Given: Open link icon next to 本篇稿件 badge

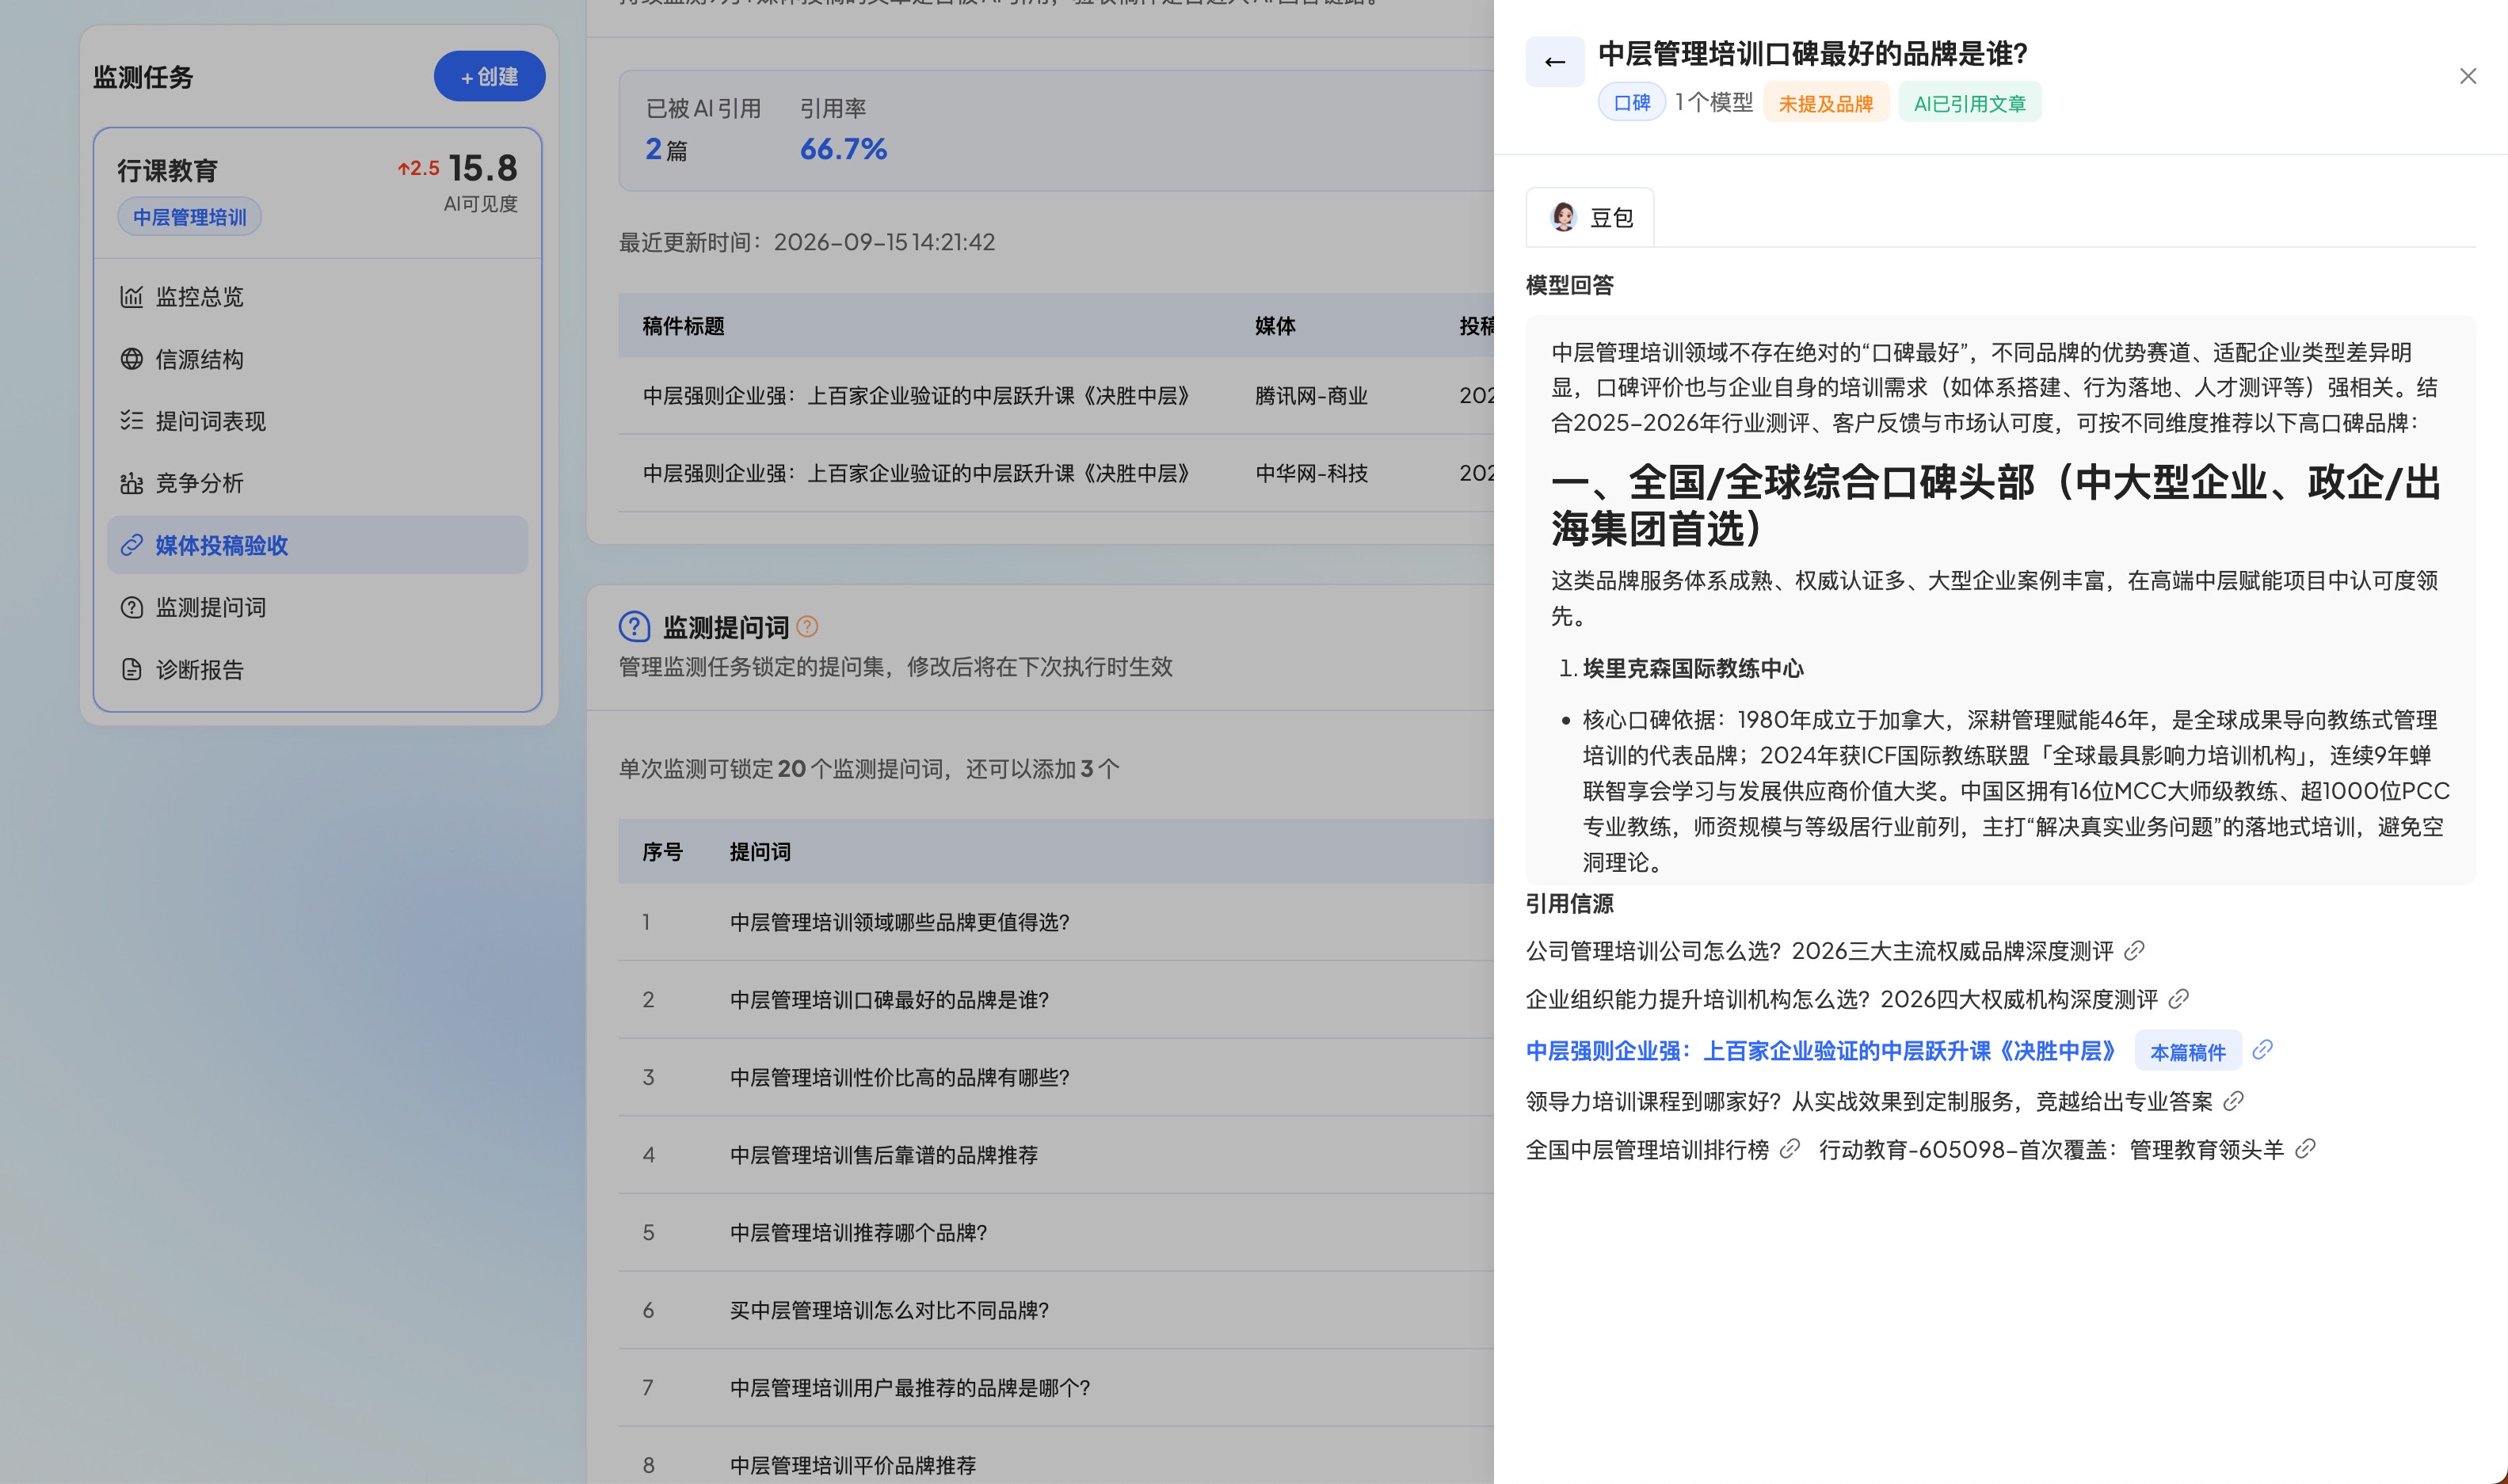Looking at the screenshot, I should point(2262,1049).
